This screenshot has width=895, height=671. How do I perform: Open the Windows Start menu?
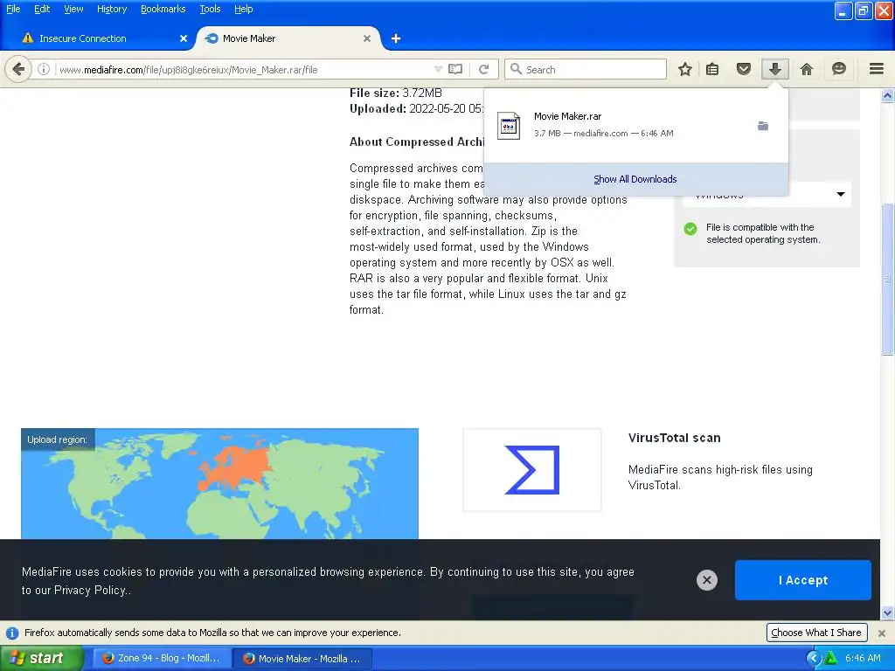(41, 659)
